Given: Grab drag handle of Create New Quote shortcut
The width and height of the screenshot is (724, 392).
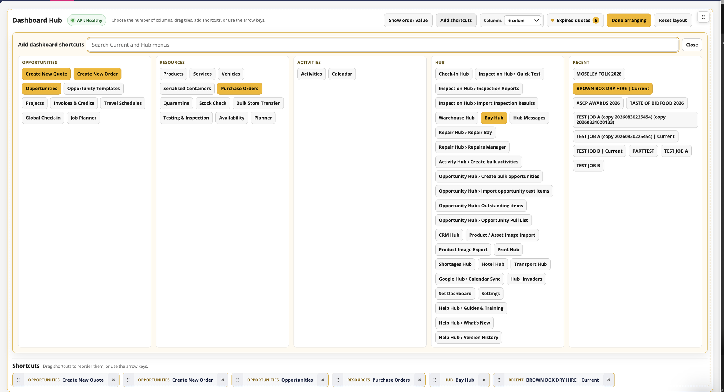Looking at the screenshot, I should [x=19, y=380].
